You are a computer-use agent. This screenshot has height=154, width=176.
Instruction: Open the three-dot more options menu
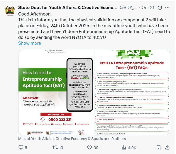(170, 8)
